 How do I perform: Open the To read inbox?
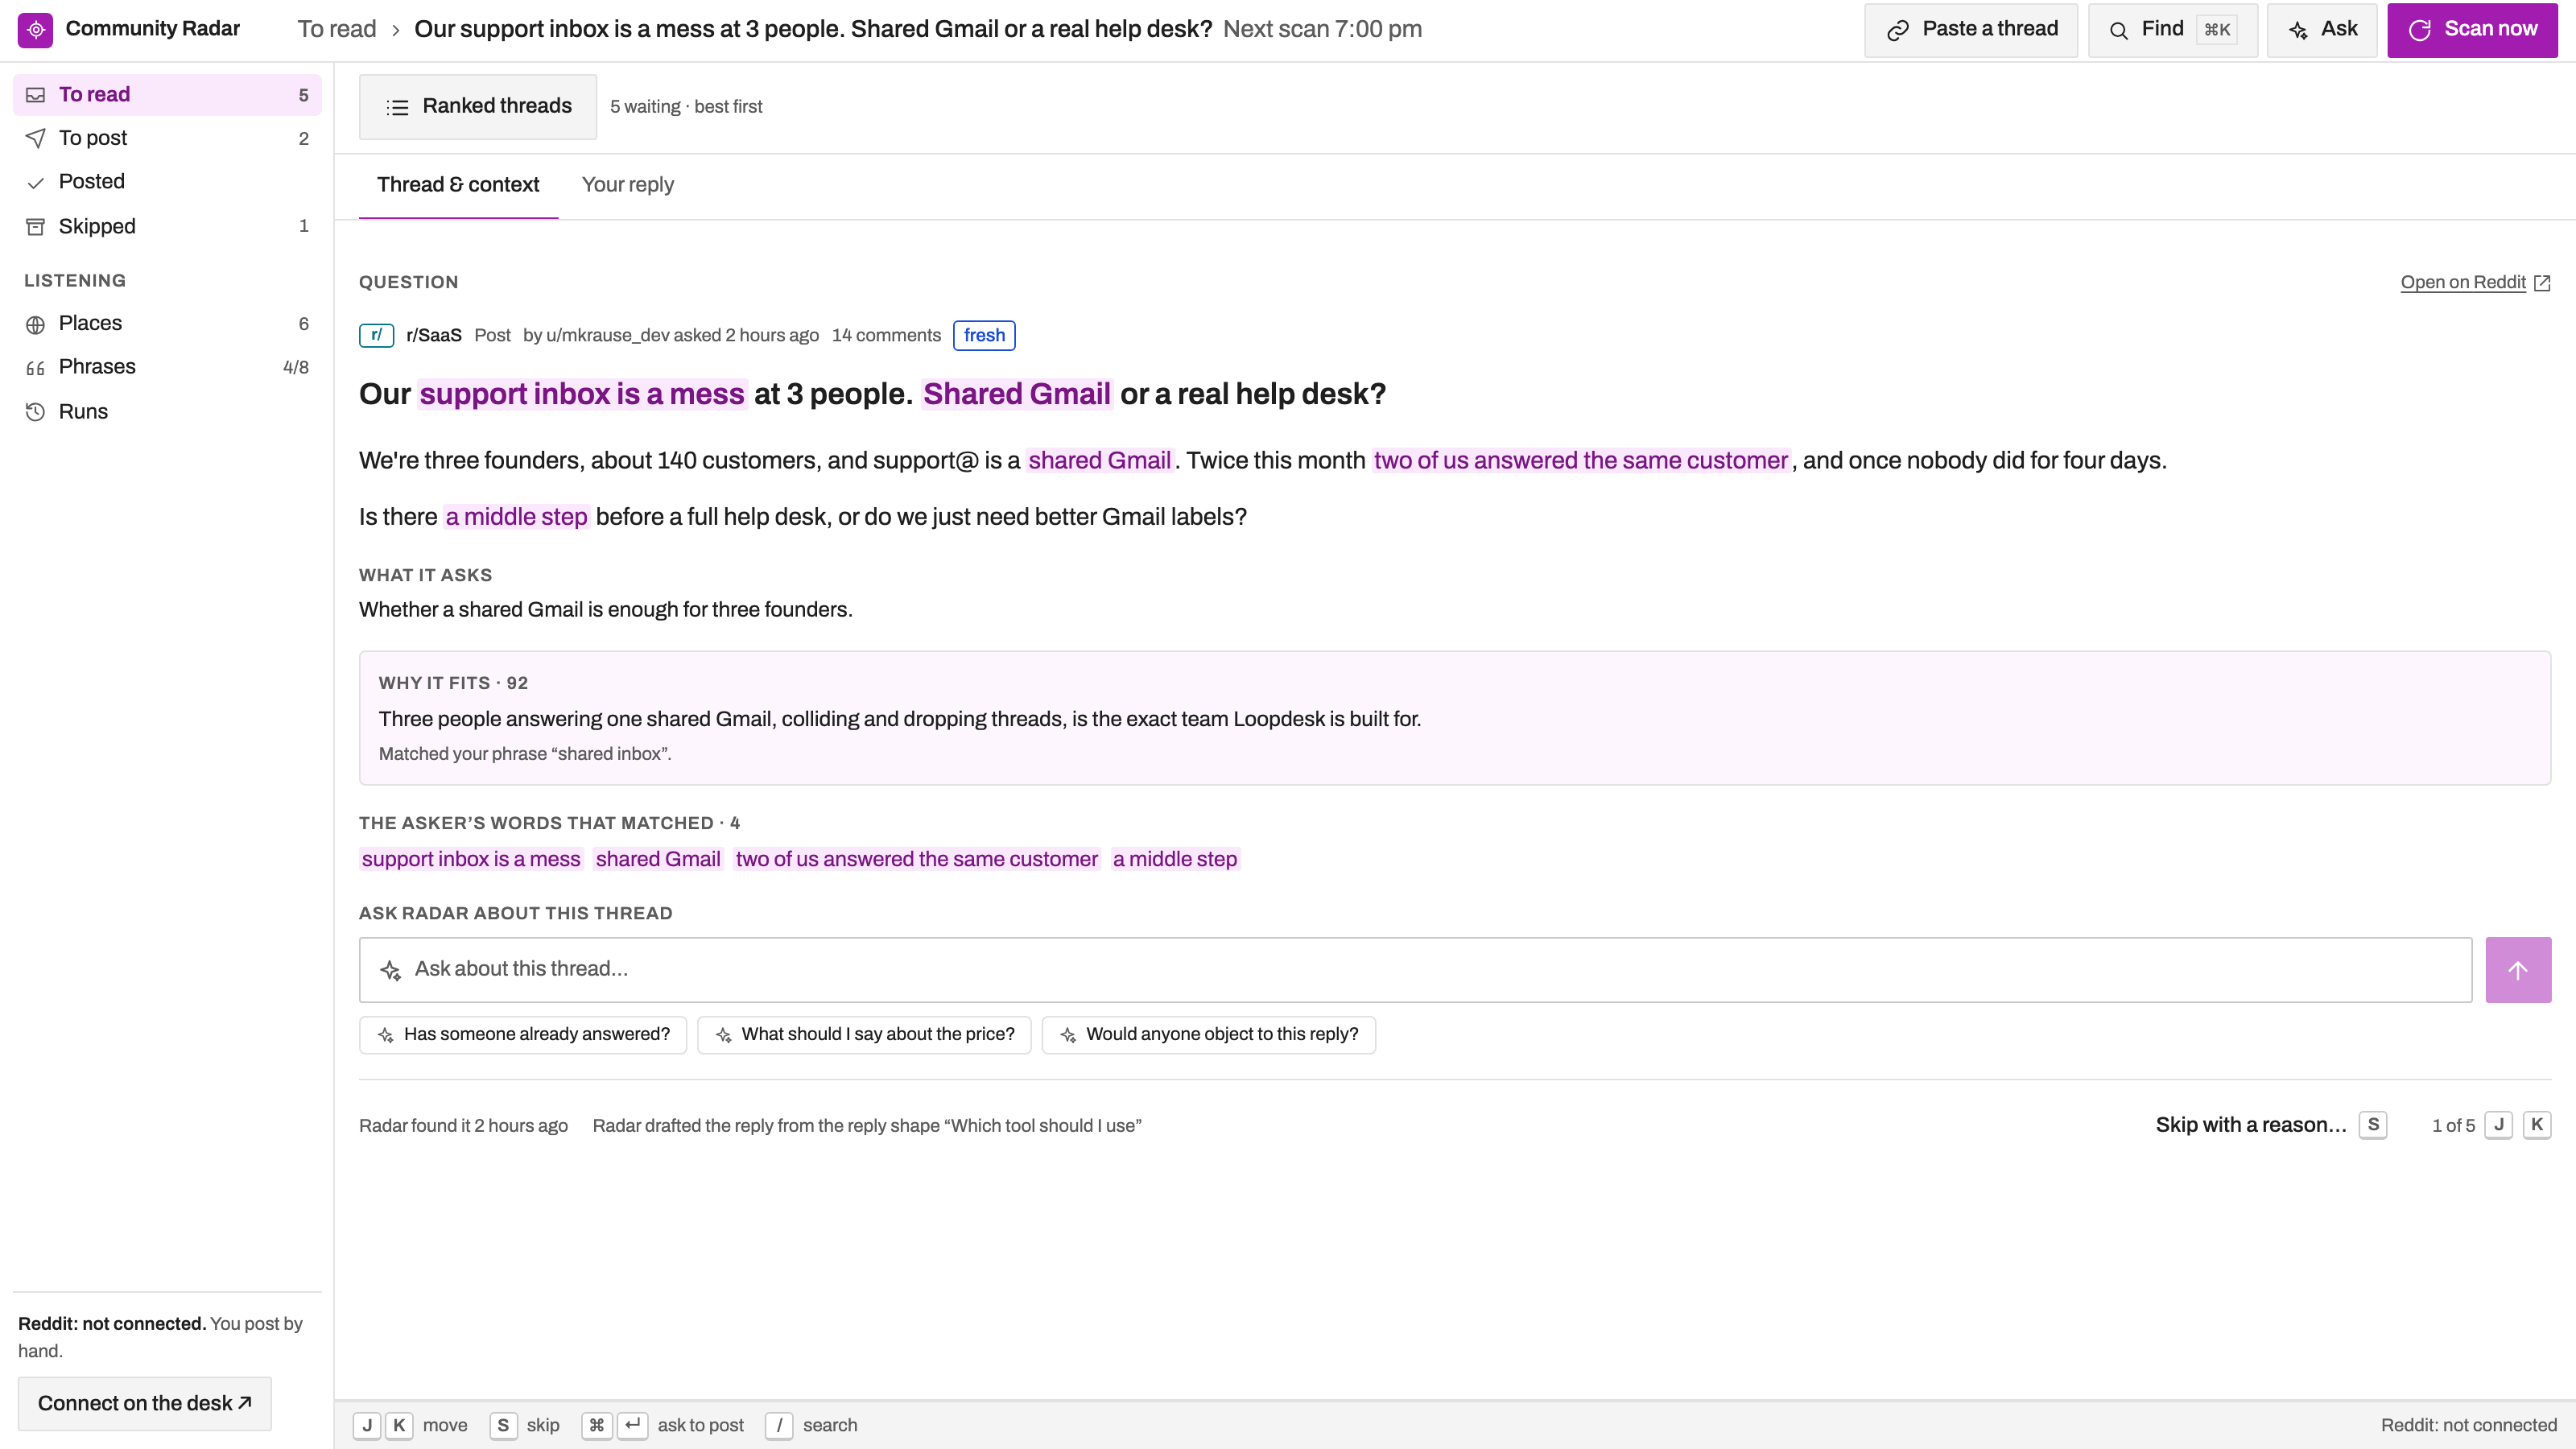[167, 95]
